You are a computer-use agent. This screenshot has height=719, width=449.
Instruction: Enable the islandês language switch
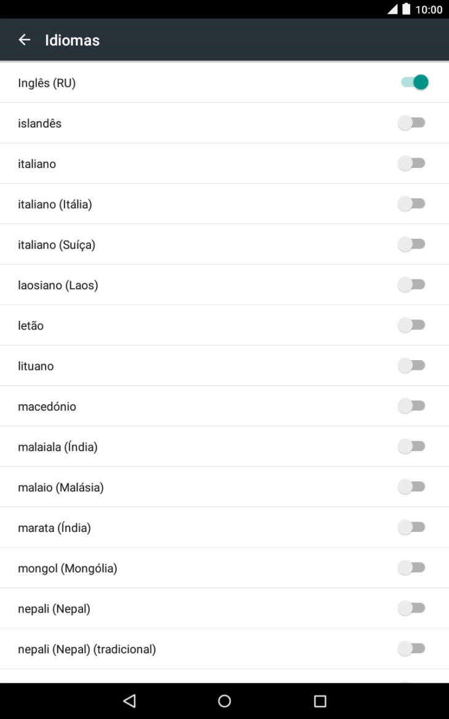[411, 123]
